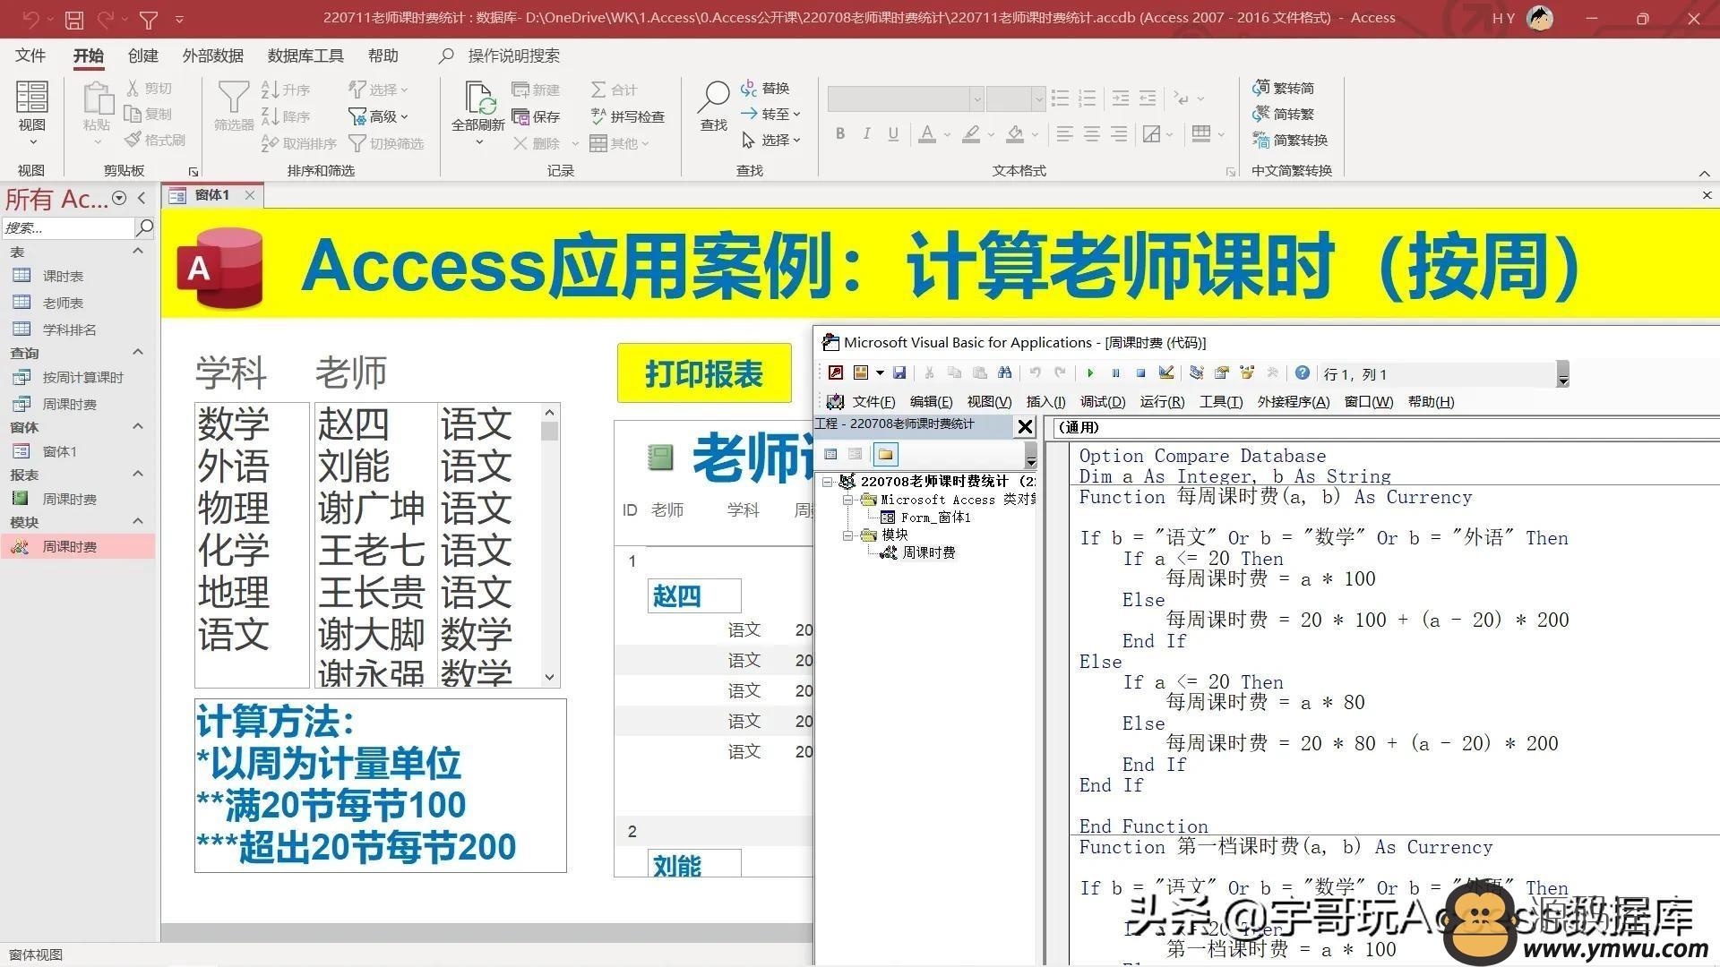Open Project Explorer icon in VBA toolbar
This screenshot has width=1720, height=967.
coord(1196,373)
